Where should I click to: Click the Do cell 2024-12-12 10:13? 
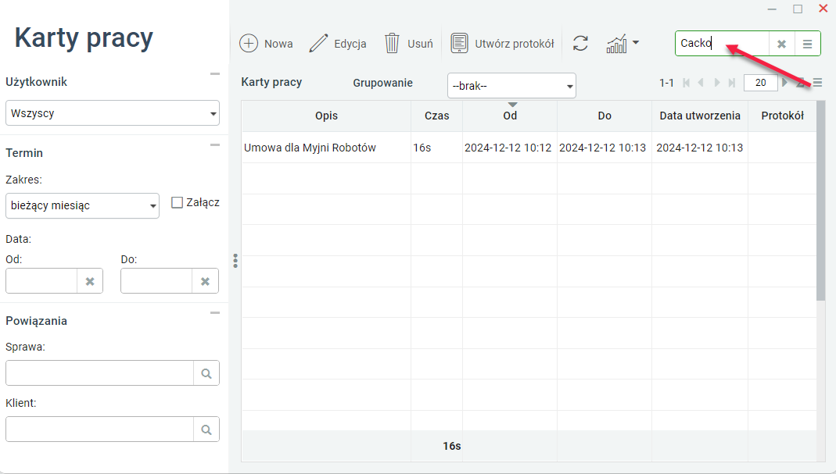click(x=605, y=148)
